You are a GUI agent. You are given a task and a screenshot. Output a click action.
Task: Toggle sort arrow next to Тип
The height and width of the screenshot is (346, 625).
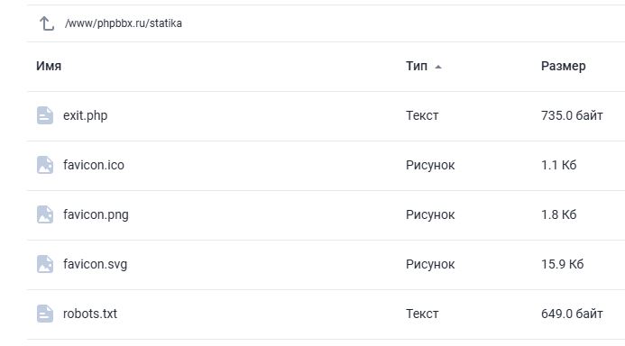coord(438,67)
